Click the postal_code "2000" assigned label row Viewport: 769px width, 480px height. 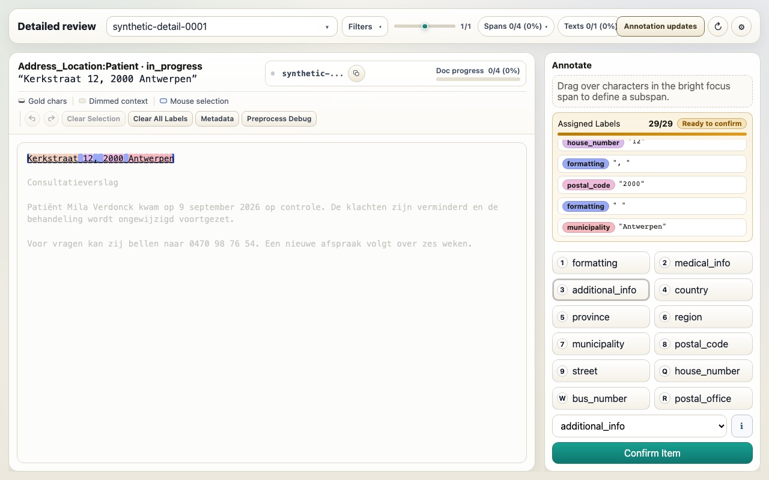pos(652,185)
